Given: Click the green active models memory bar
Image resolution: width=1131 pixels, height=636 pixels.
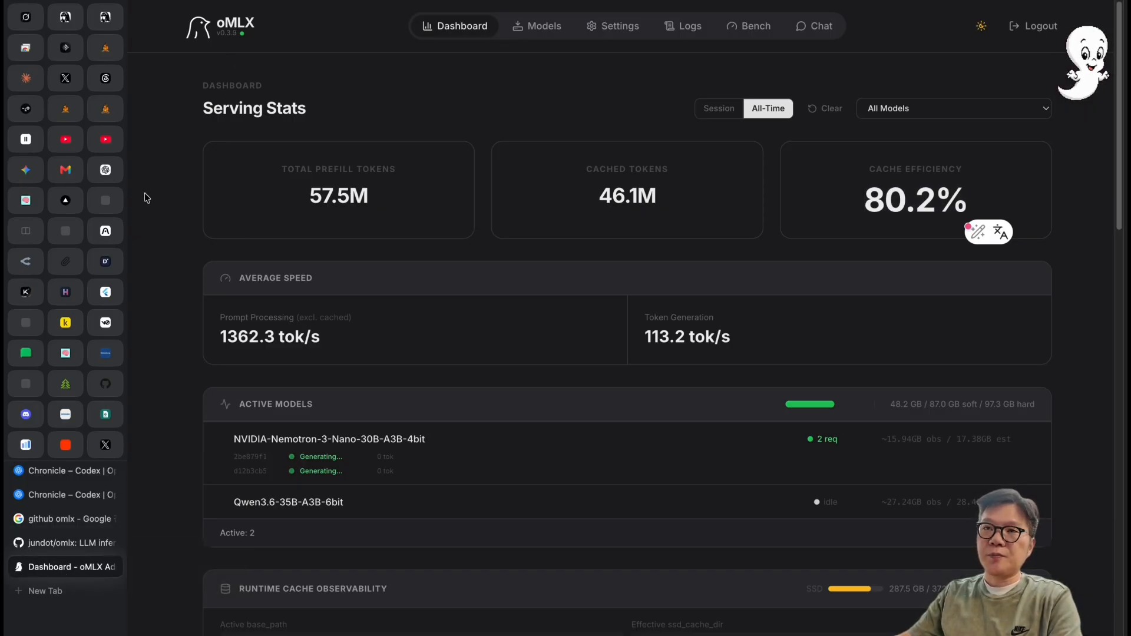Looking at the screenshot, I should (810, 405).
